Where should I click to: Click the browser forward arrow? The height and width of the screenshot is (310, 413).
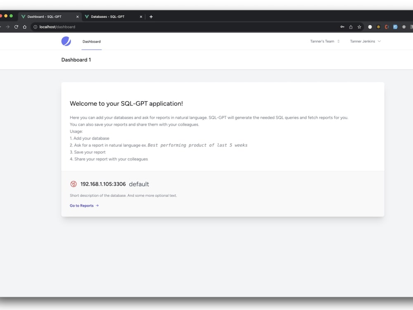(x=7, y=27)
